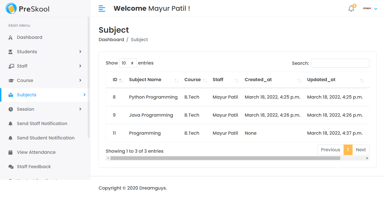Click the PreSkool logo
This screenshot has height=200, width=385.
[x=27, y=8]
